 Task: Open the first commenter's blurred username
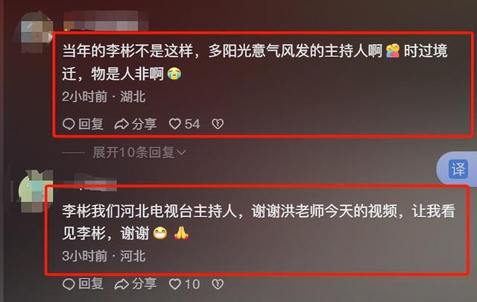pos(106,22)
